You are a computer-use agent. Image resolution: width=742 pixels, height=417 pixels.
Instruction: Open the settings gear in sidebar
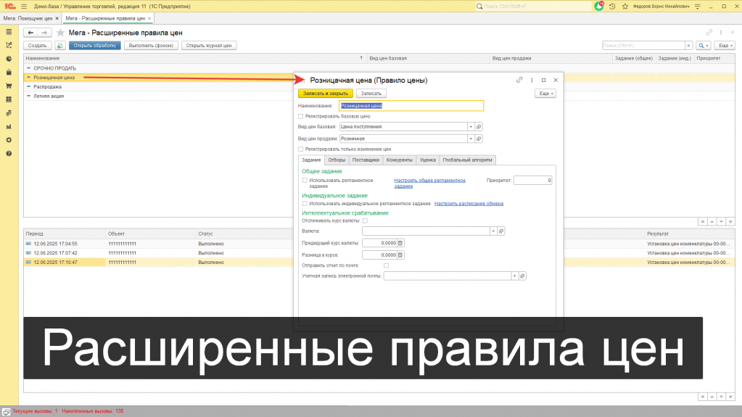(9, 140)
